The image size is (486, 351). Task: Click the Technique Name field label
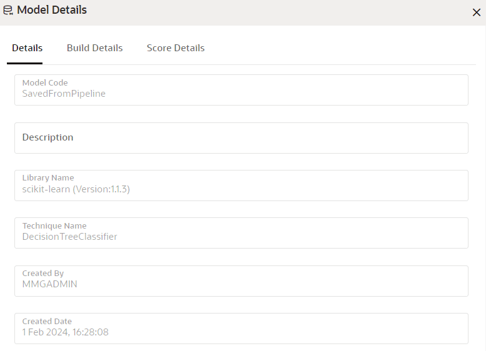click(x=54, y=225)
